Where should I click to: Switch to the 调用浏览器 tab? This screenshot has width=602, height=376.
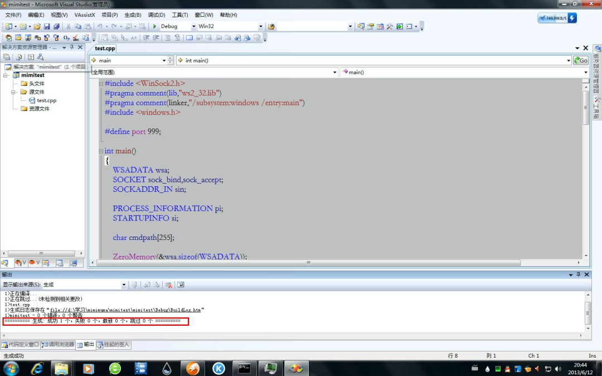[58, 345]
